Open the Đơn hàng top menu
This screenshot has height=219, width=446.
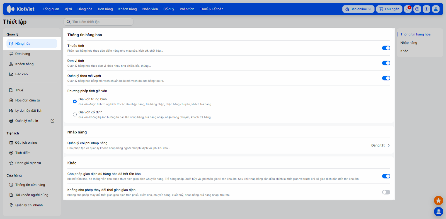click(105, 9)
